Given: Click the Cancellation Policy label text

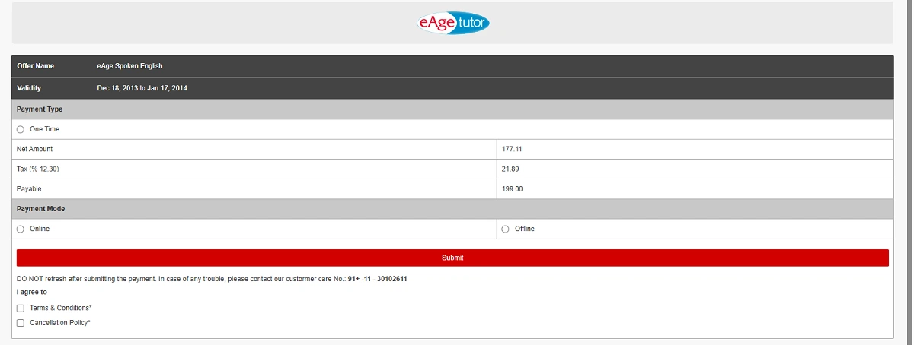Looking at the screenshot, I should pyautogui.click(x=59, y=323).
